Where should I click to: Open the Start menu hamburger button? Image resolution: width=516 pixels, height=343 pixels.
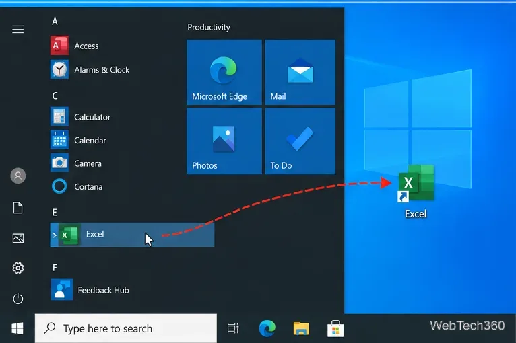click(x=18, y=30)
